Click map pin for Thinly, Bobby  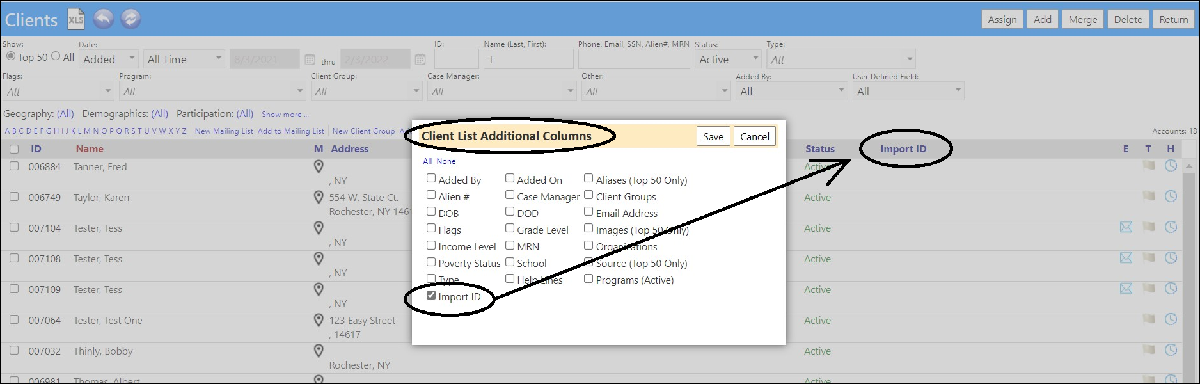point(319,351)
